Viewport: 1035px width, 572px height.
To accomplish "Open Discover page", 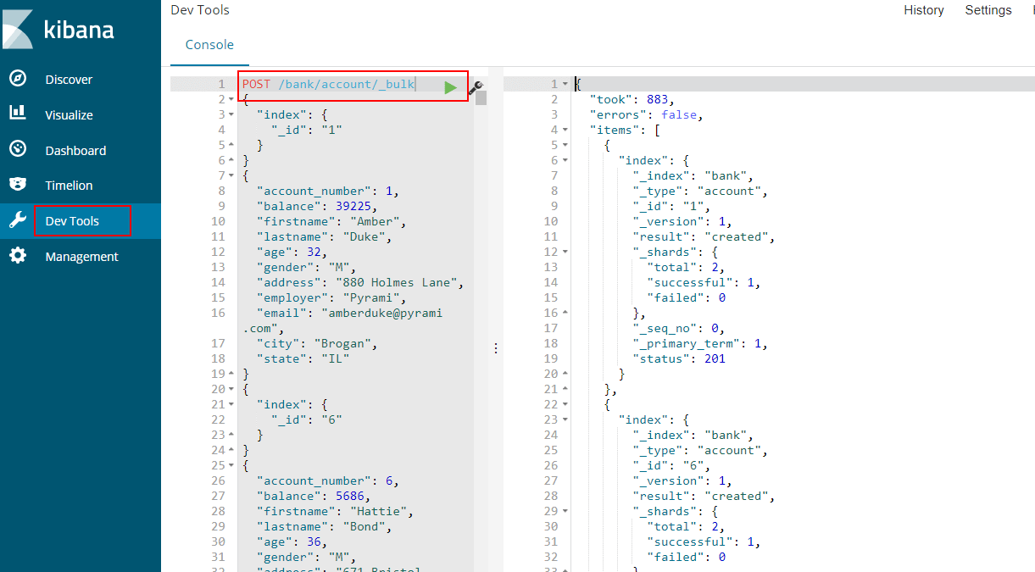I will click(x=69, y=80).
